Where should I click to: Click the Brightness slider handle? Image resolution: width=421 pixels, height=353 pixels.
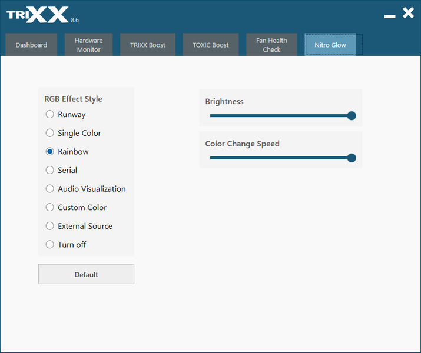pos(352,116)
